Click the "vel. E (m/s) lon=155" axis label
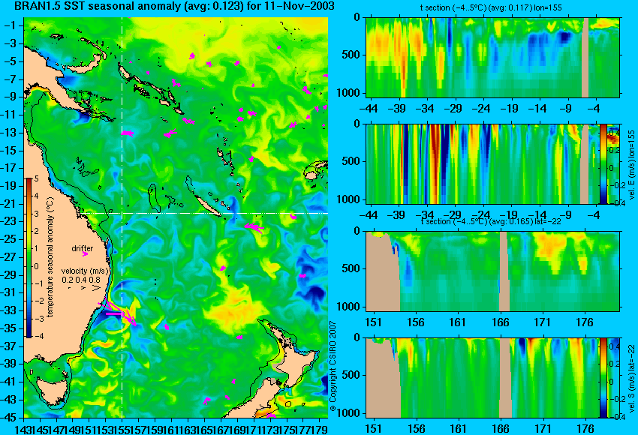Image resolution: width=638 pixels, height=435 pixels. click(631, 166)
